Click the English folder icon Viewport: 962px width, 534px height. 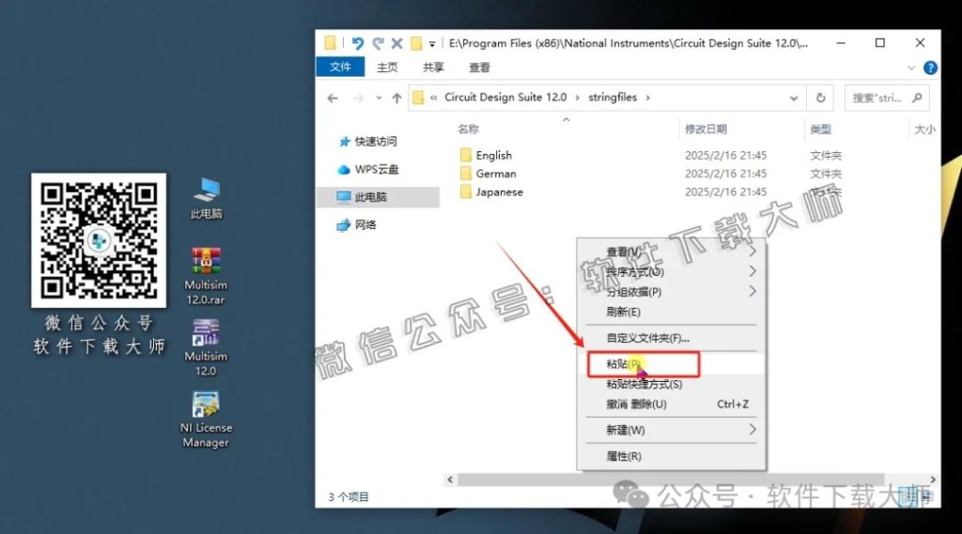(466, 155)
